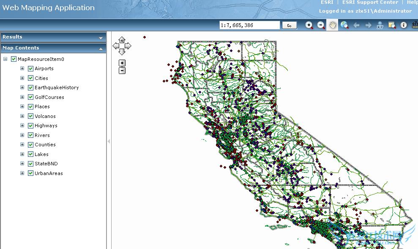This screenshot has width=418, height=249.
Task: Expand the GolfCourses layer node
Action: click(x=22, y=97)
